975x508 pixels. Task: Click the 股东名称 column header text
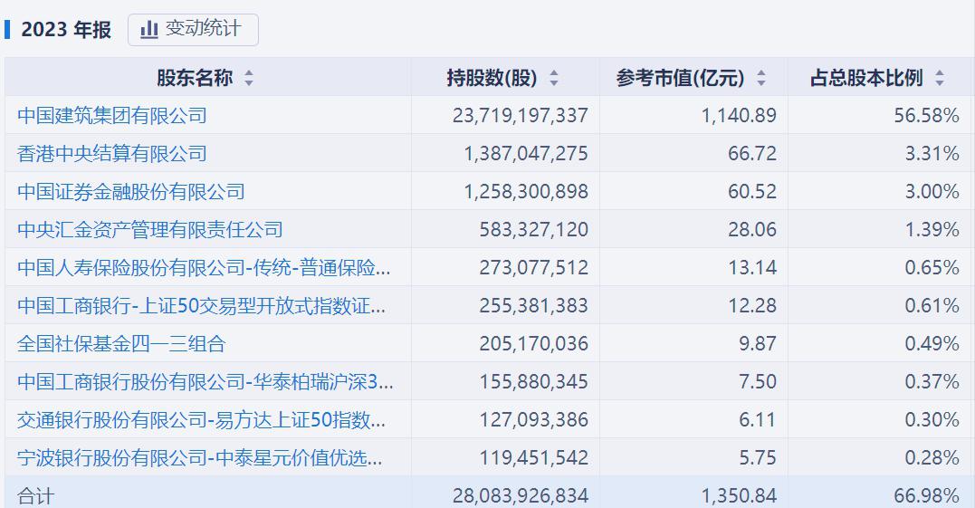195,78
